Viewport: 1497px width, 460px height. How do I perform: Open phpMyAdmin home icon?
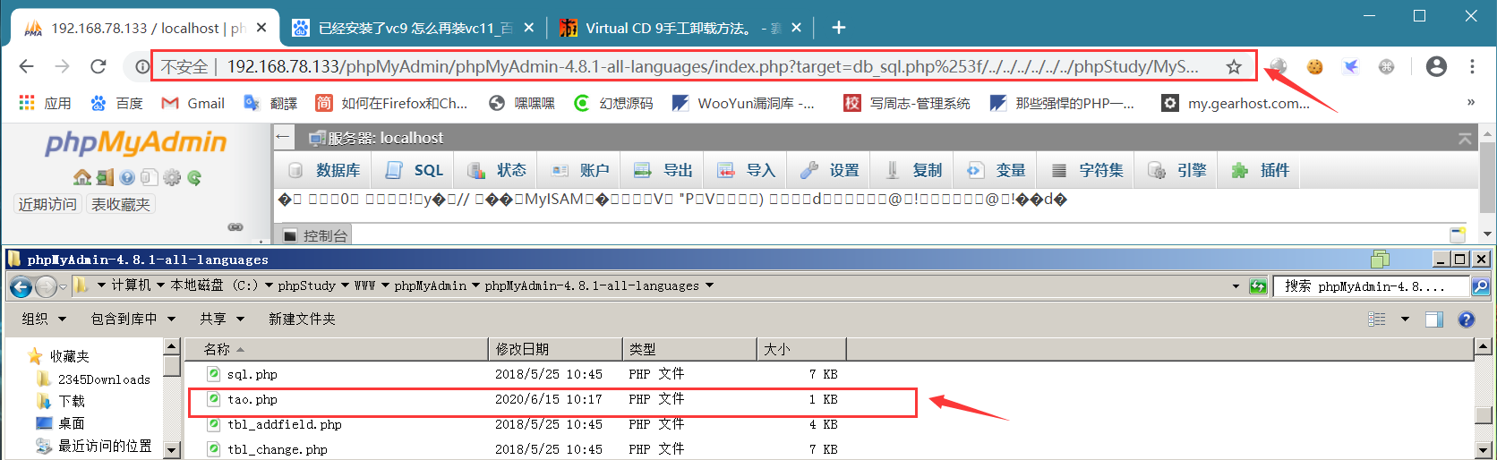(82, 177)
